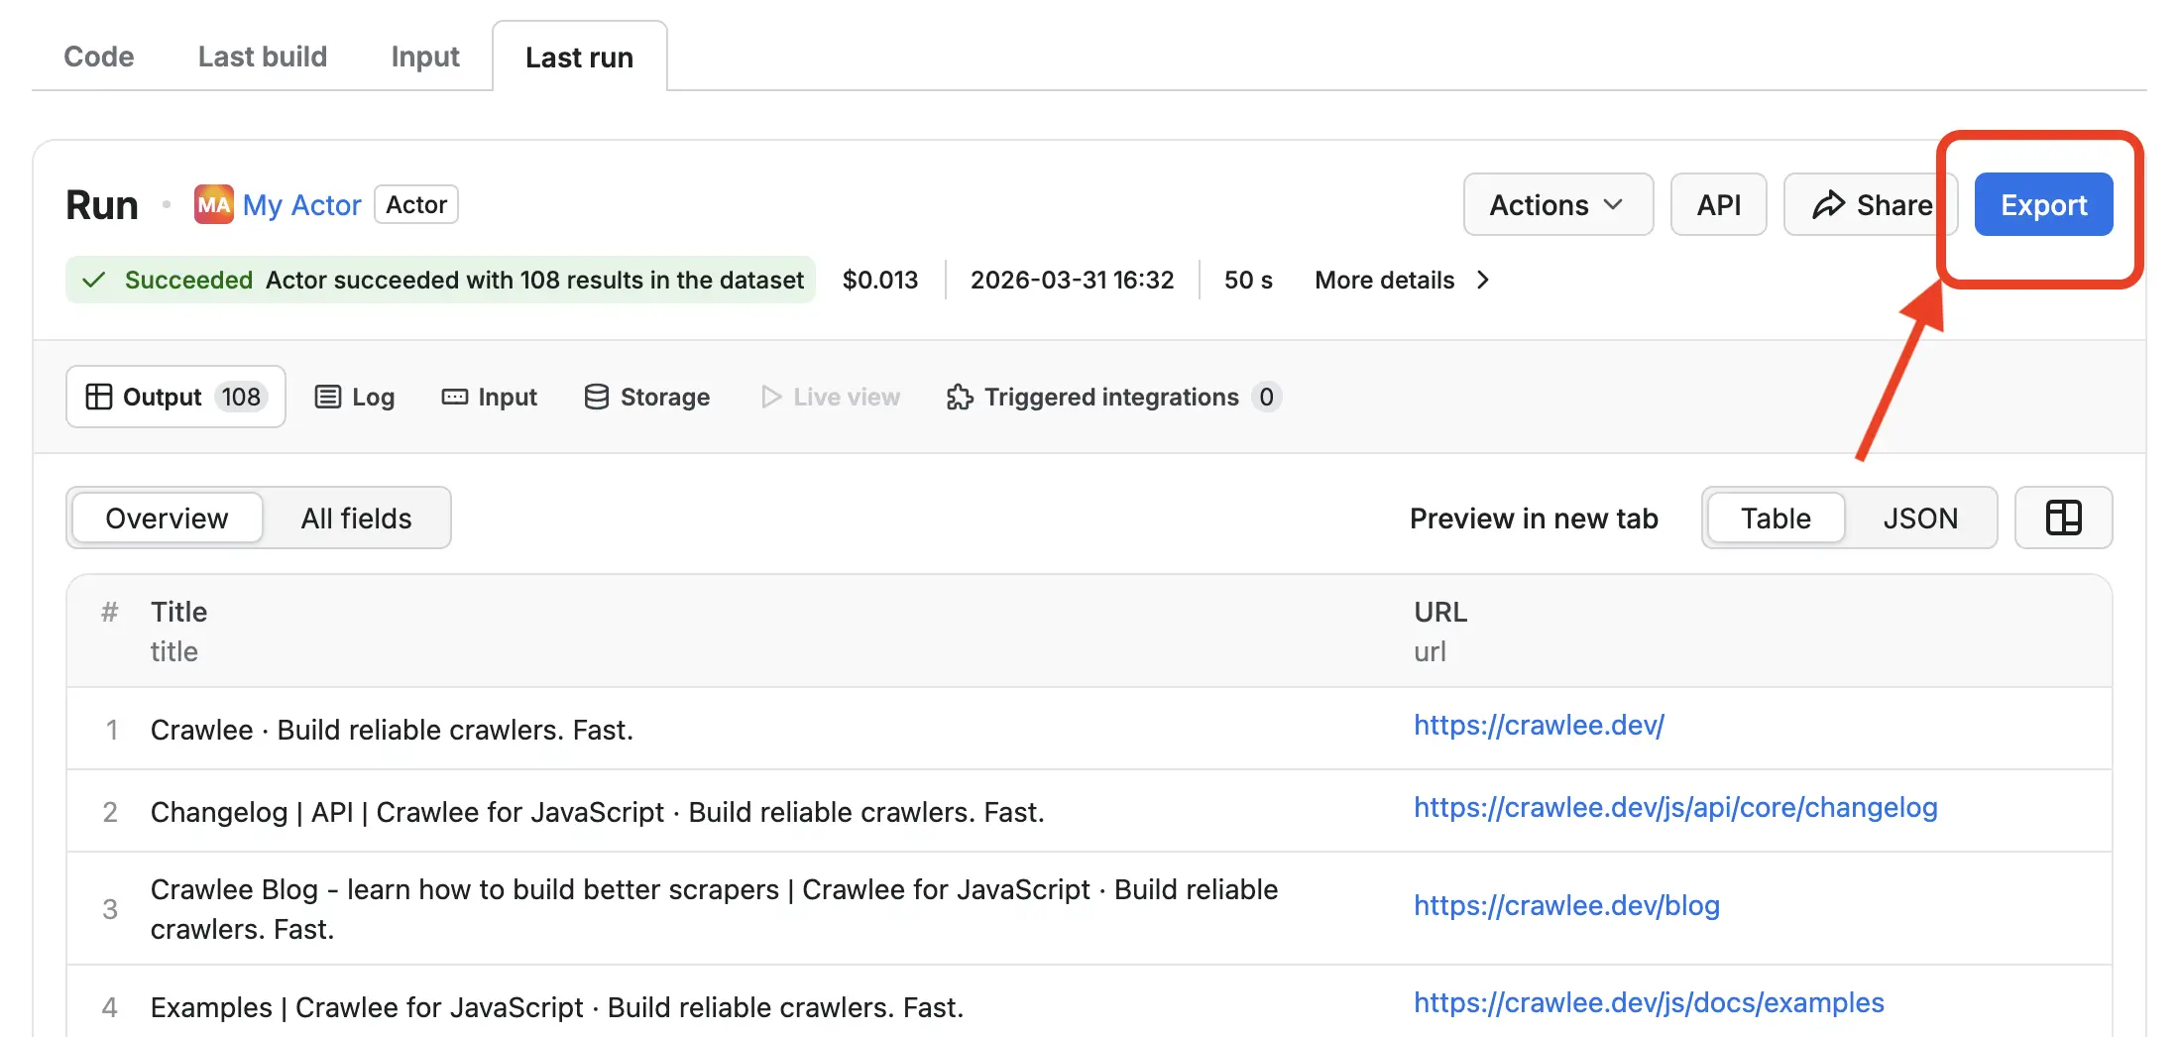
Task: Click the Triggered integrations count 0 badge
Action: pos(1266,397)
